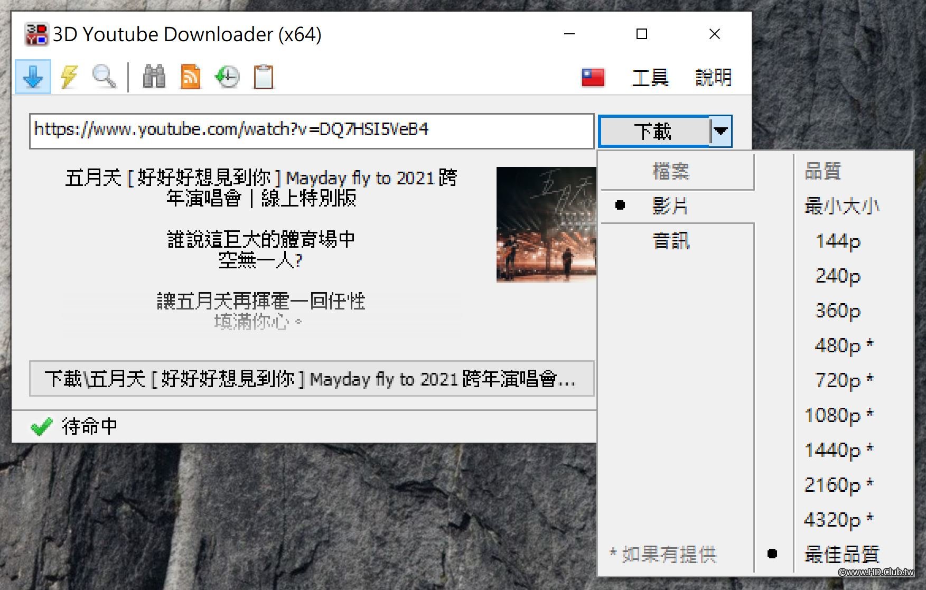Click the 3D Youtube Downloader app icon
Viewport: 926px width, 590px height.
pyautogui.click(x=36, y=34)
